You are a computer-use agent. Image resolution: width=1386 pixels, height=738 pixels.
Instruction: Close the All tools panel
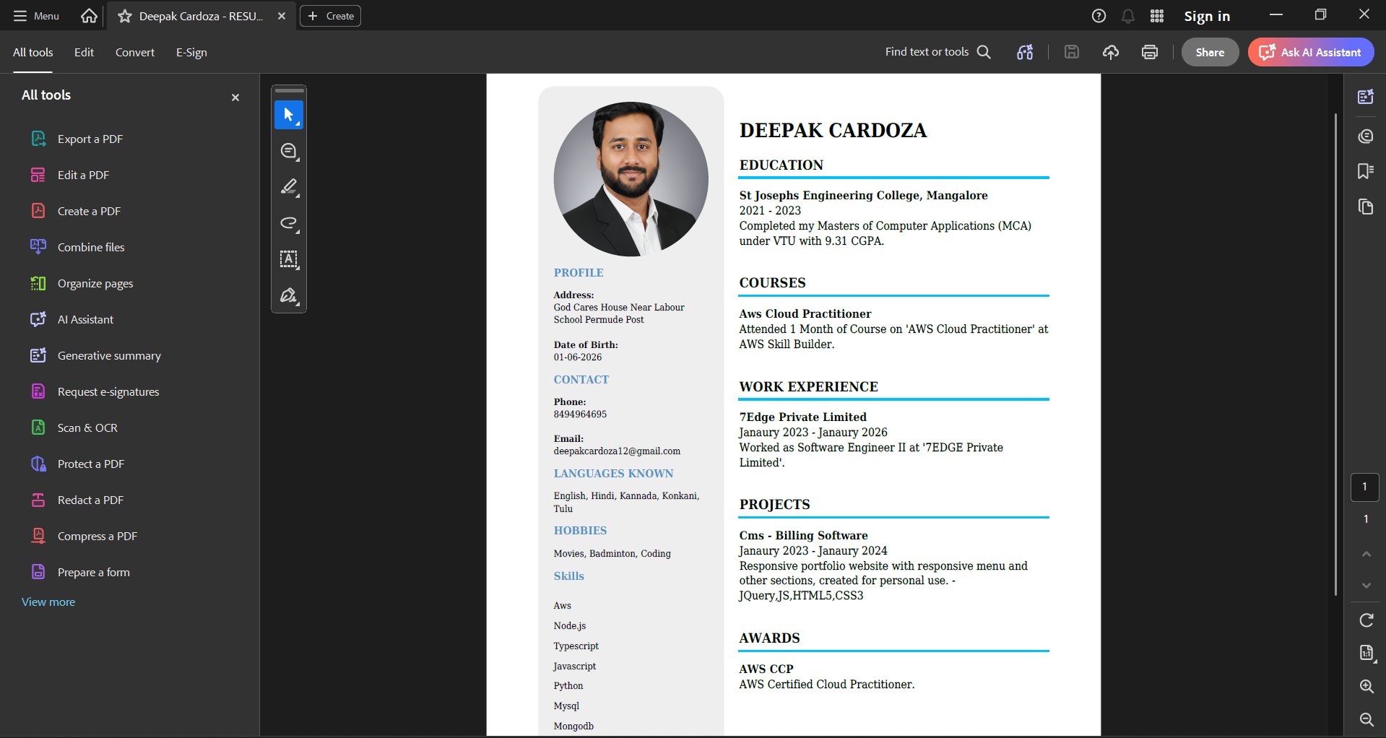pyautogui.click(x=235, y=97)
